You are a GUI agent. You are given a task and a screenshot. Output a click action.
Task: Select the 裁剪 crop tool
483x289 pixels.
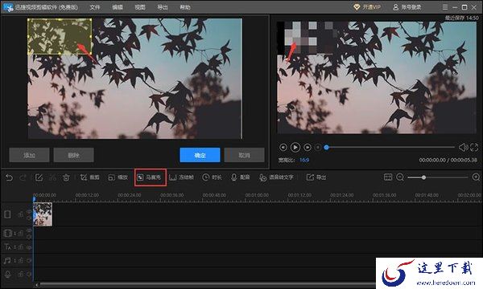(x=89, y=177)
